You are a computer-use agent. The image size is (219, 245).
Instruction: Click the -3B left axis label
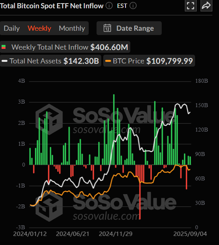20,227
